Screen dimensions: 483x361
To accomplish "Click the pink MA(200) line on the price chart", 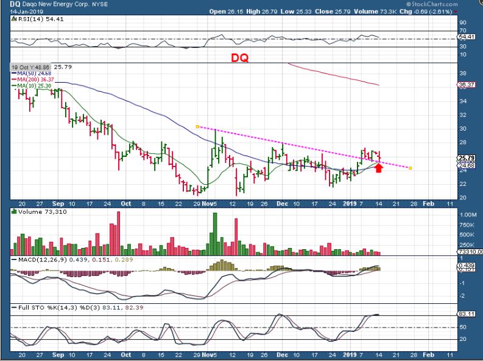I will click(x=333, y=74).
